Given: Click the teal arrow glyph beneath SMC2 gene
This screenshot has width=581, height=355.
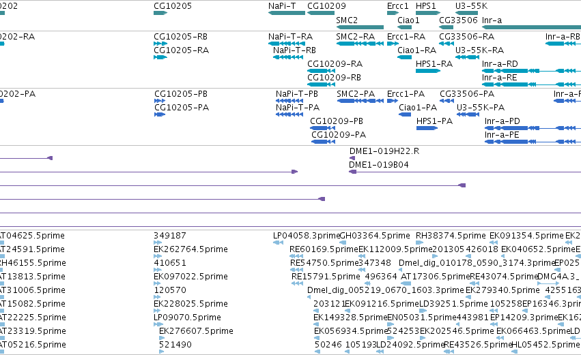Looking at the screenshot, I should (360, 27).
